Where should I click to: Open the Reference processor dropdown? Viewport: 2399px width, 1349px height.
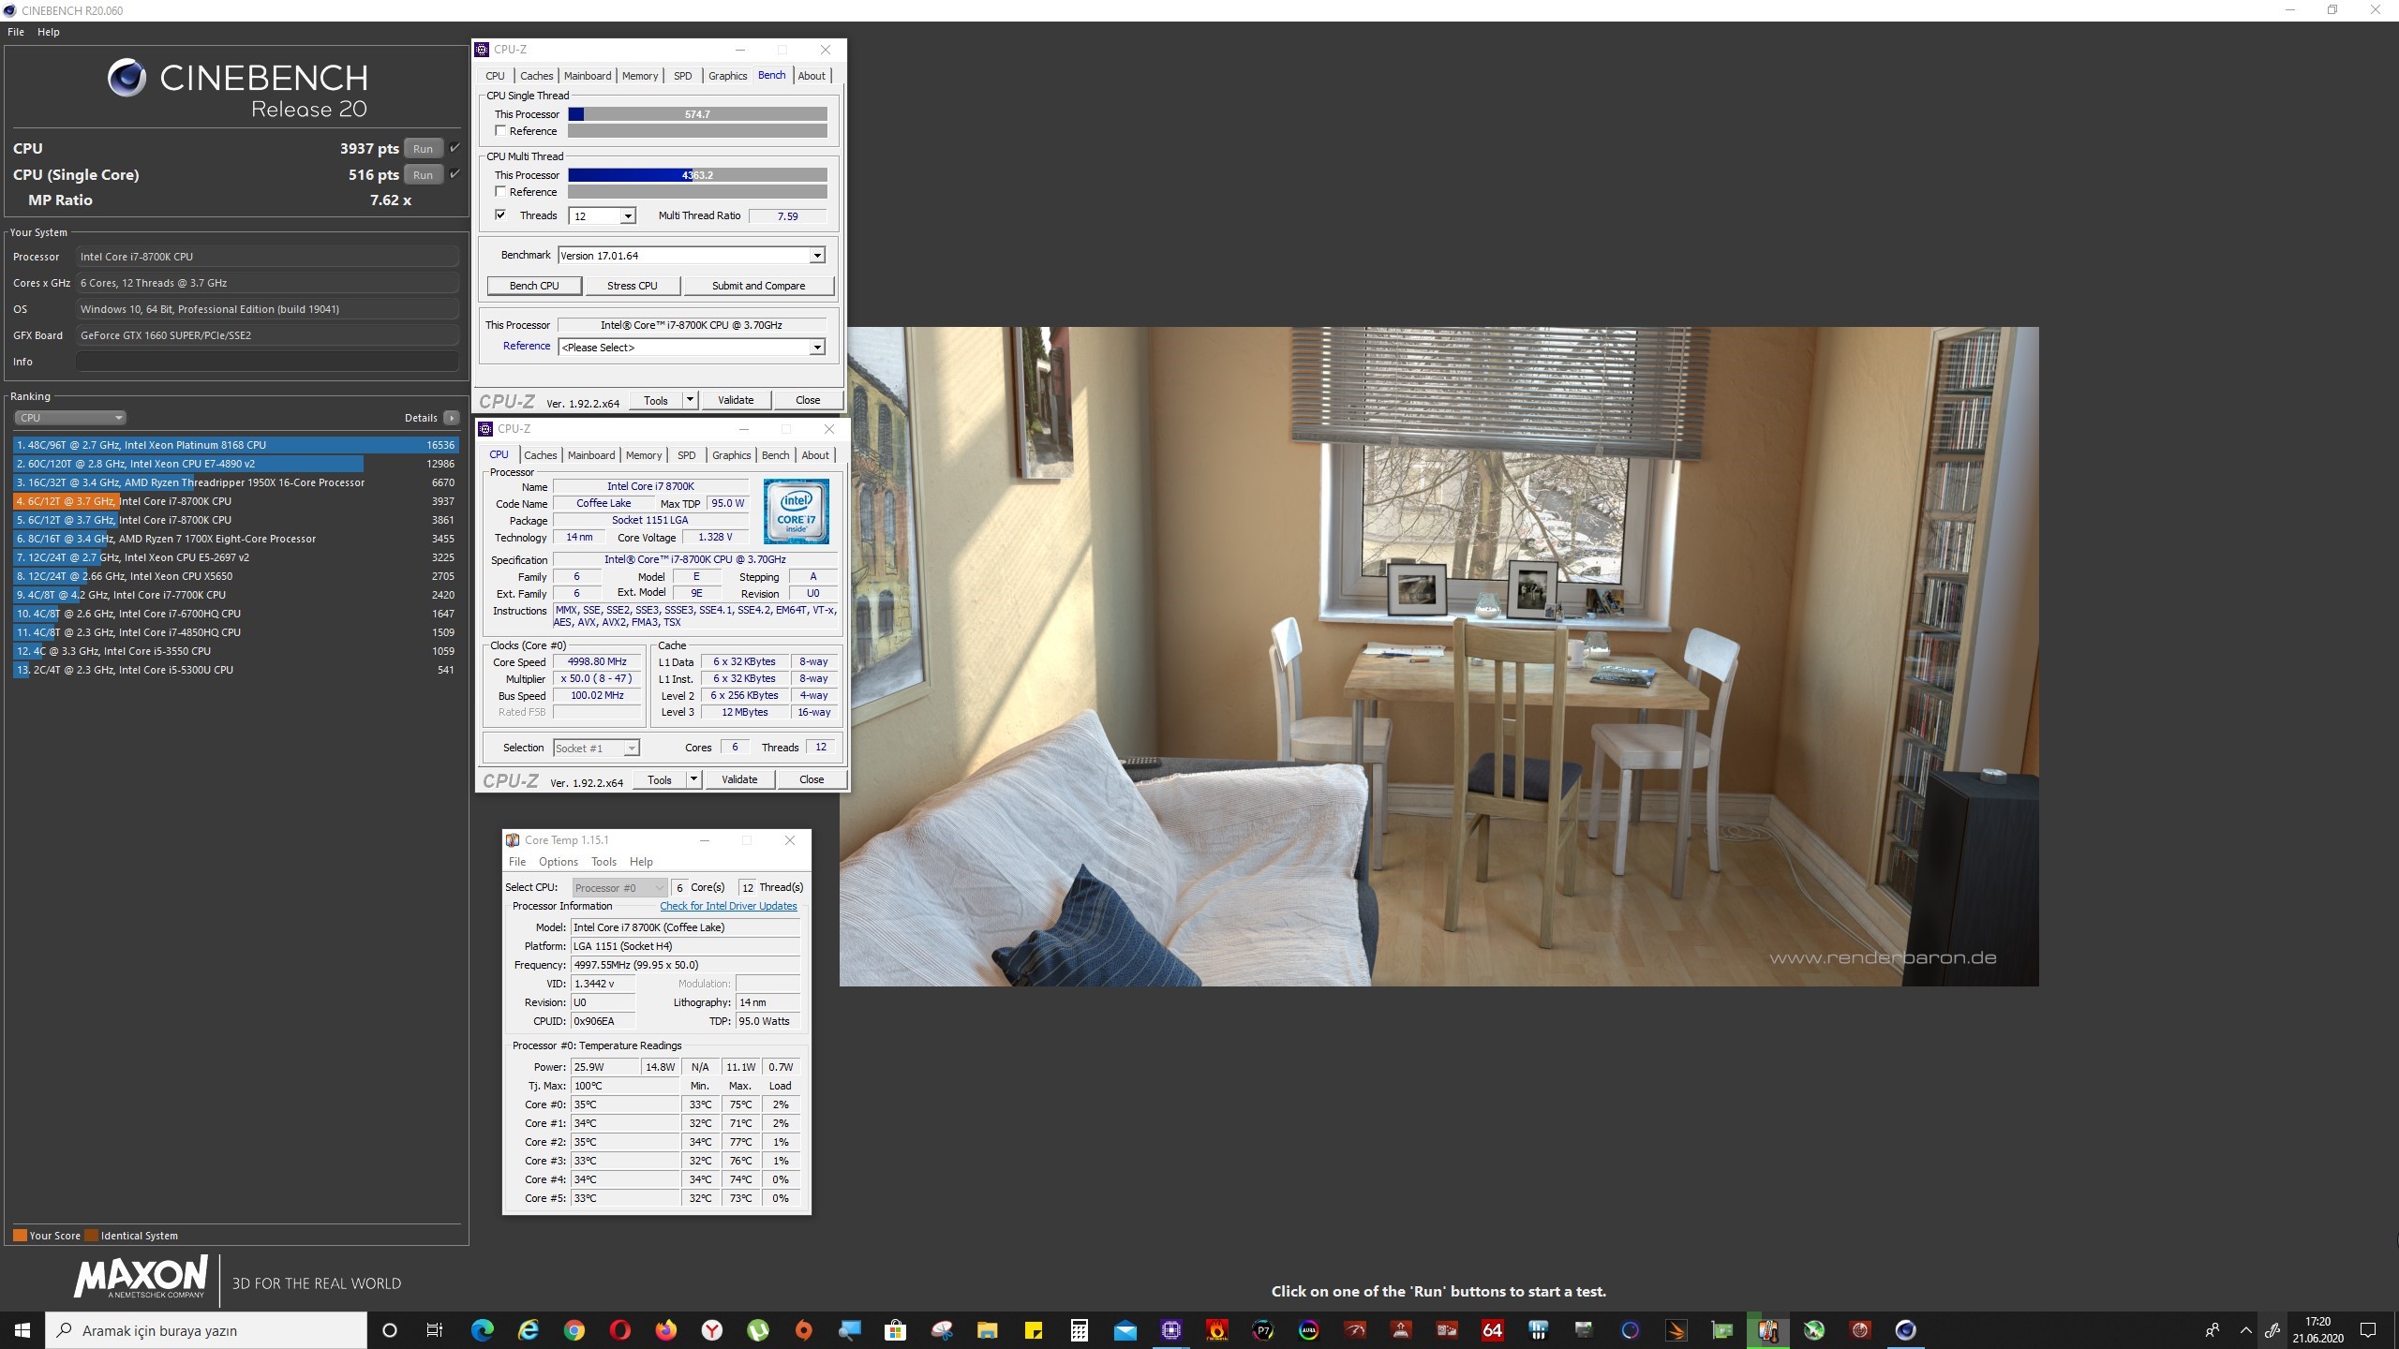[x=817, y=348]
